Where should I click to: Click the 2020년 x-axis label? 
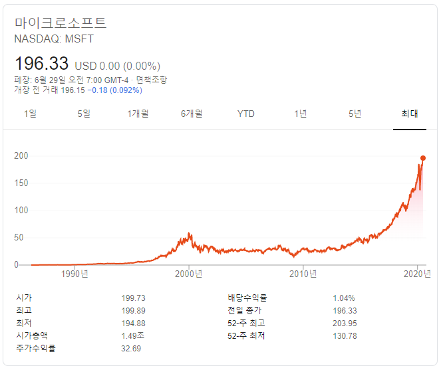pos(417,274)
